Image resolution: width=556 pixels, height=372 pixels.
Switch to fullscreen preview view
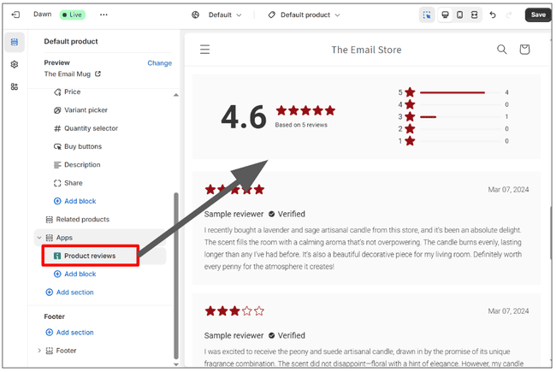point(475,15)
